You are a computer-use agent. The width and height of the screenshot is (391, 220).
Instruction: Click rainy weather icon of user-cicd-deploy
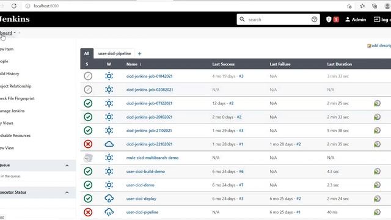(109, 199)
